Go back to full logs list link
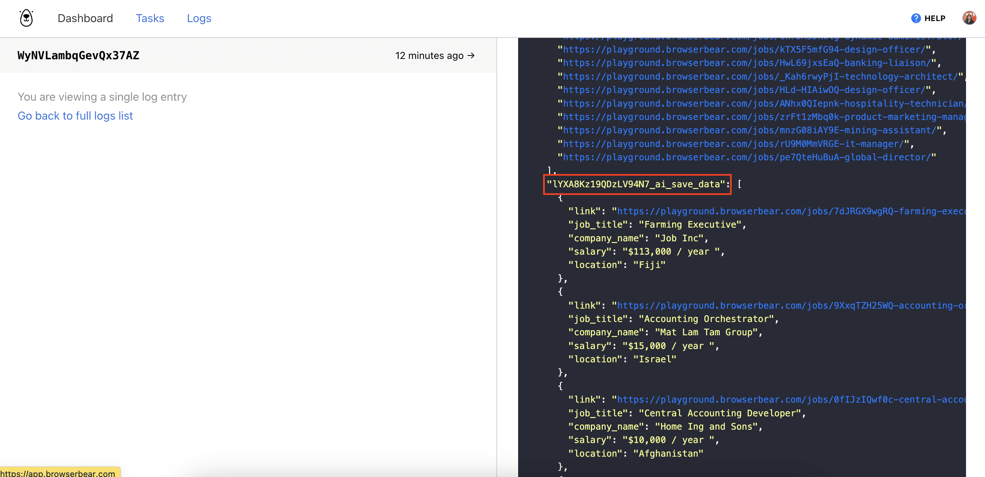 (75, 115)
